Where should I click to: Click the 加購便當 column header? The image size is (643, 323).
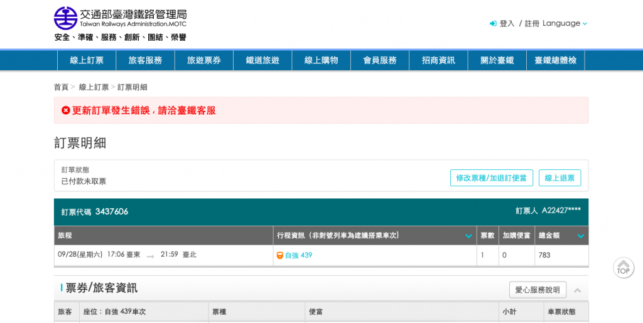517,235
